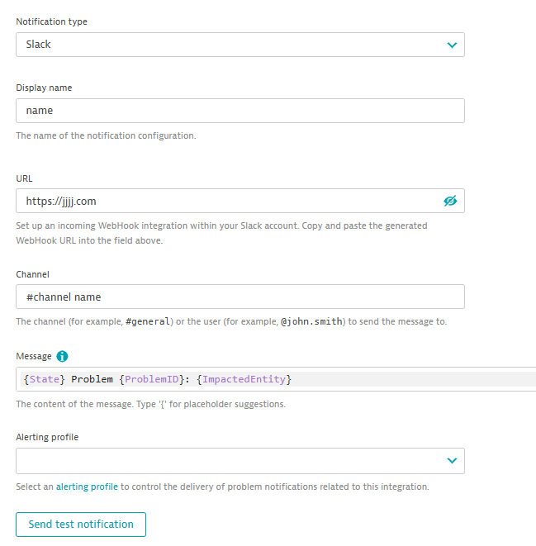Click the #general example text under Channel

(147, 321)
